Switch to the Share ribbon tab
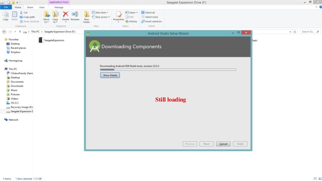The image size is (322, 181). tap(30, 7)
